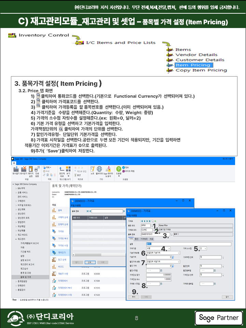Open the 가격표 수정 link

(63, 246)
